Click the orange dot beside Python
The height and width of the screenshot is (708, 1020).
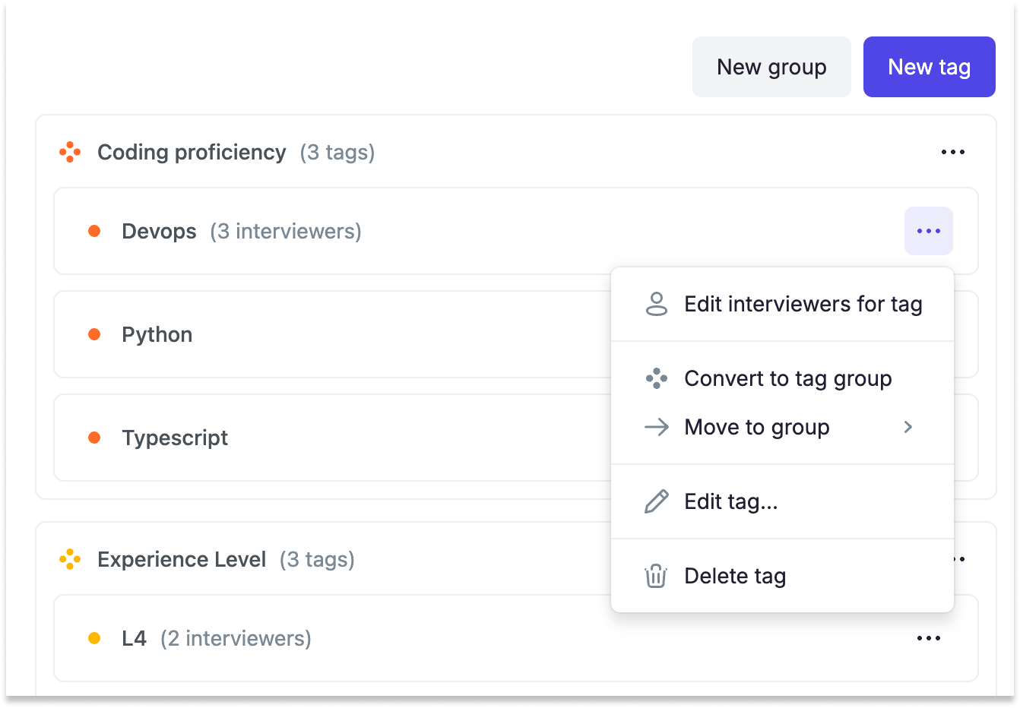pos(94,334)
